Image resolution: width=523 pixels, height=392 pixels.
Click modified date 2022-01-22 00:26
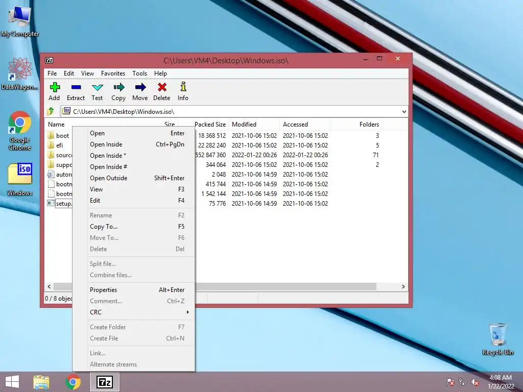tap(254, 155)
